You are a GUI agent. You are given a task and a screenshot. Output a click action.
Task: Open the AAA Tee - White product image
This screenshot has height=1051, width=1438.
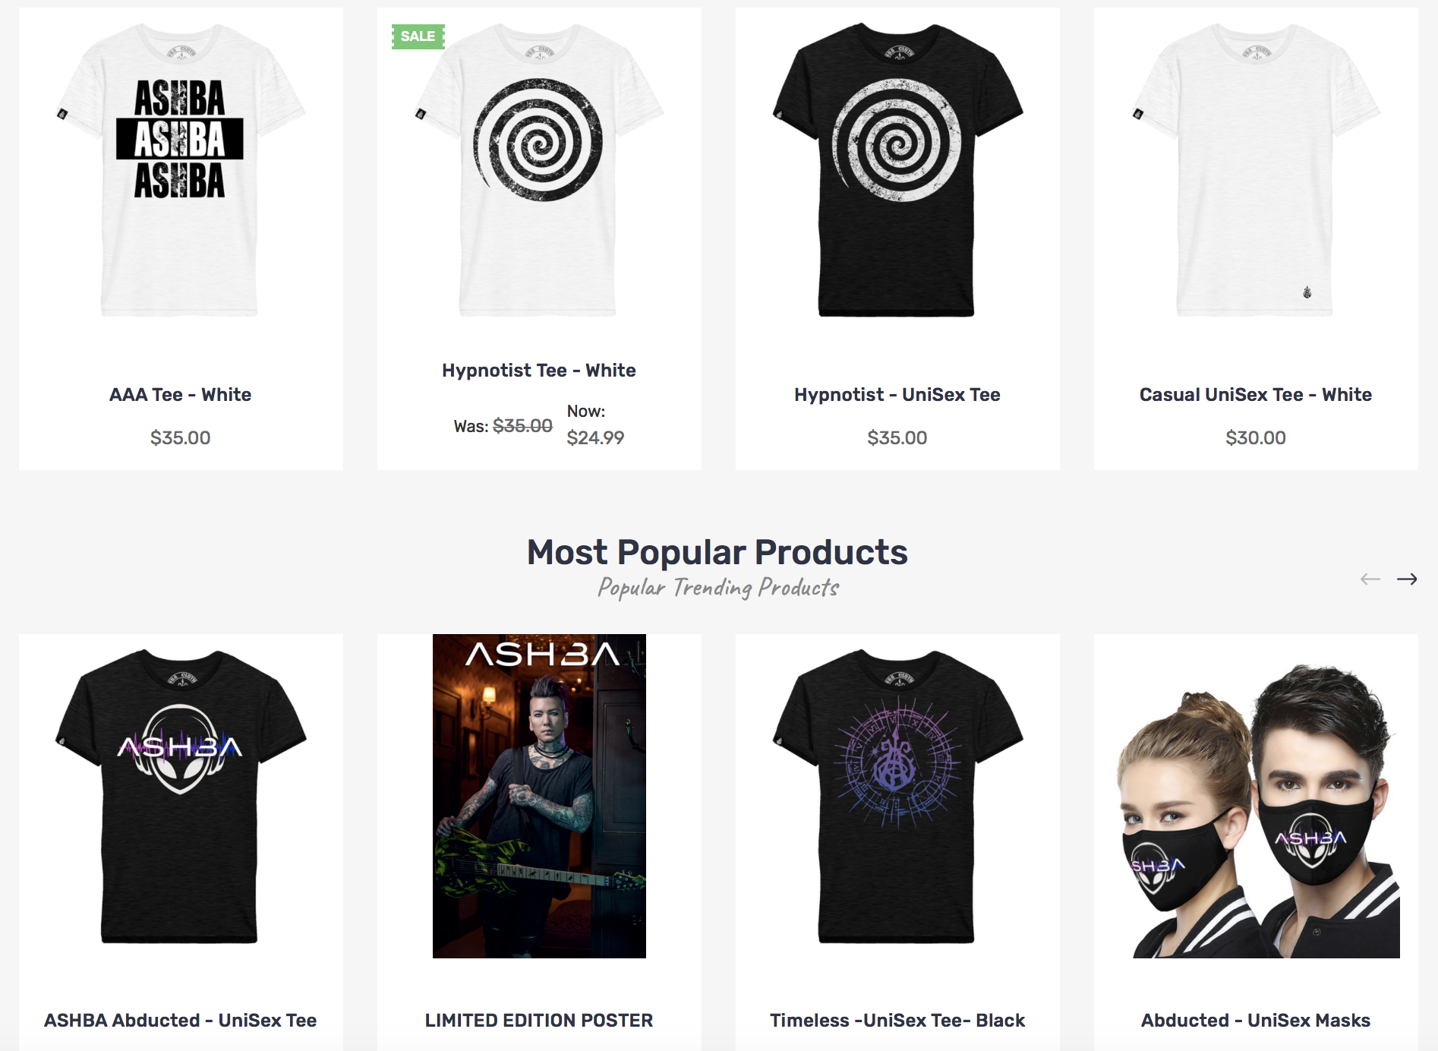[181, 170]
